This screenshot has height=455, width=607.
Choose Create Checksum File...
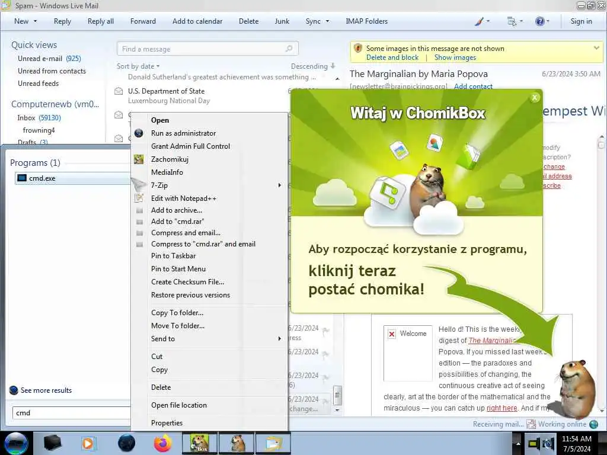pyautogui.click(x=188, y=282)
